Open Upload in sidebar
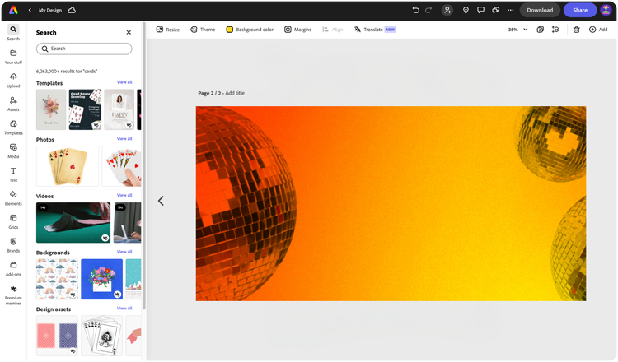Viewport: 618px width, 362px height. [x=13, y=81]
